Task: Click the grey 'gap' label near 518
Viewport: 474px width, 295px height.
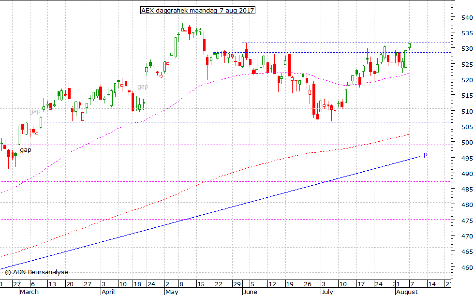Action: click(143, 87)
